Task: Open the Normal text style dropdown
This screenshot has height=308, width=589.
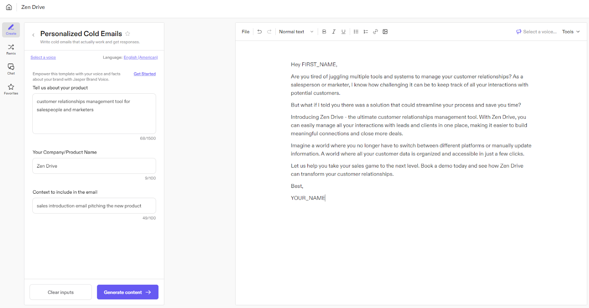Action: (296, 32)
